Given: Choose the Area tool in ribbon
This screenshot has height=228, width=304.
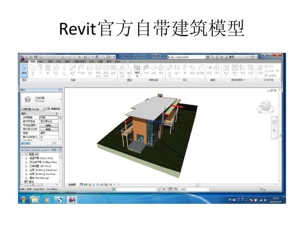Looking at the screenshot, I should (x=235, y=69).
